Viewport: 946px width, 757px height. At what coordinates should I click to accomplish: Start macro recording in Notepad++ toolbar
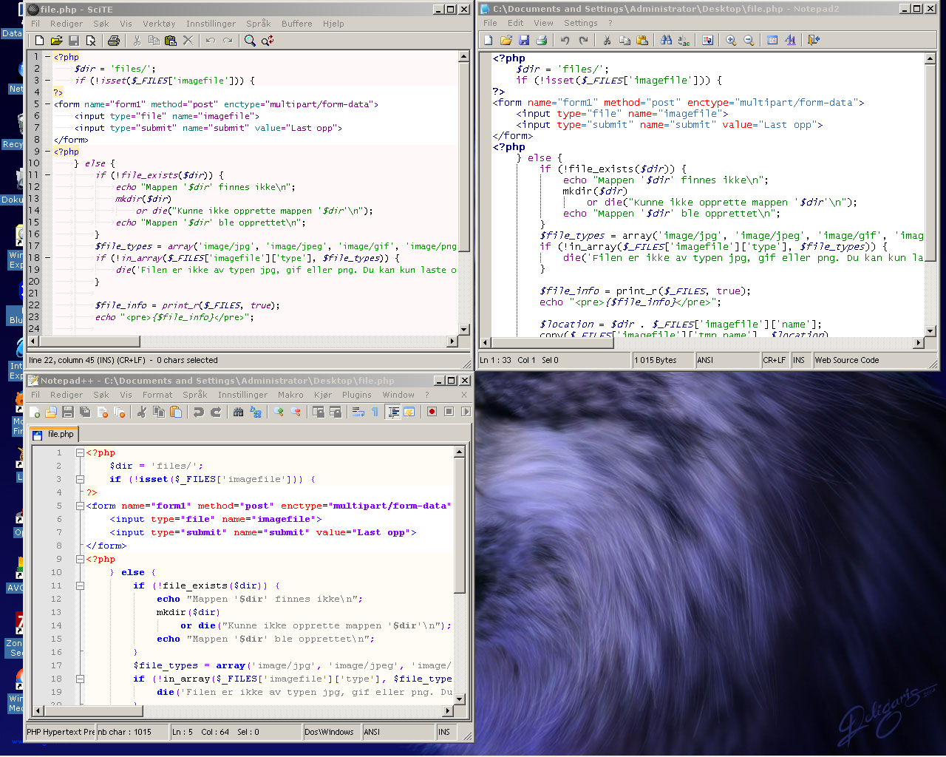(432, 412)
